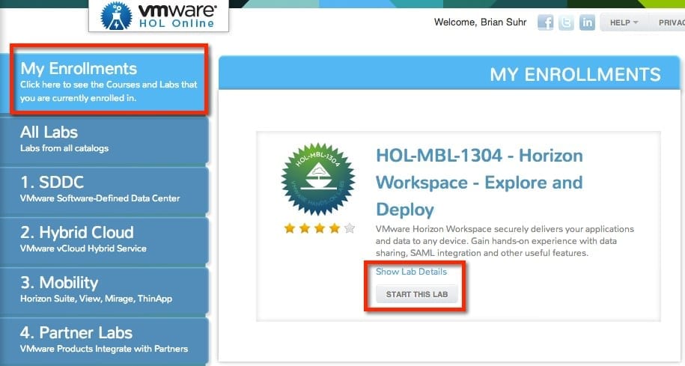Click the Horizon Workspace lab description paragraph
This screenshot has height=366, width=685.
(x=505, y=241)
